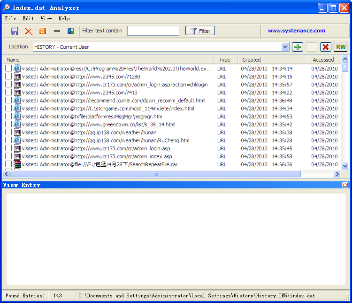Image resolution: width=352 pixels, height=303 pixels.
Task: Tick the checkbox for SearchRepeatFile.rar entry
Action: coord(8,164)
